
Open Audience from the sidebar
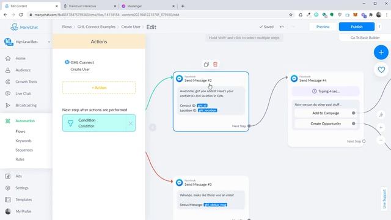[23, 70]
